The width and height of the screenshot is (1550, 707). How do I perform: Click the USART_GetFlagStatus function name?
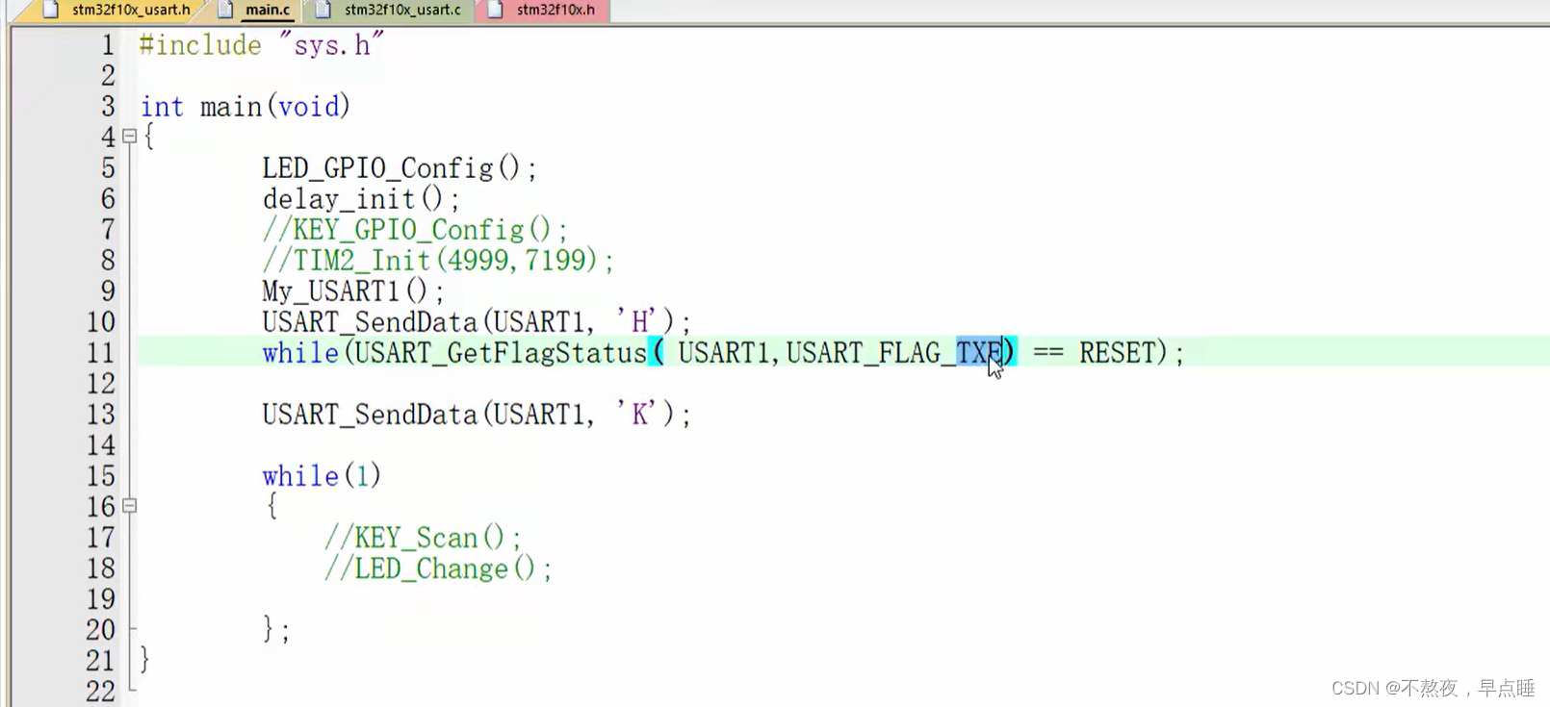click(501, 353)
